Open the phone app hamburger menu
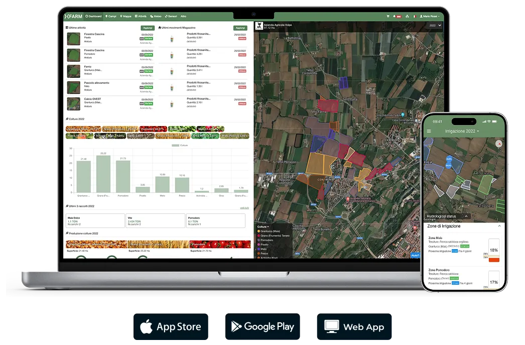 tap(429, 131)
